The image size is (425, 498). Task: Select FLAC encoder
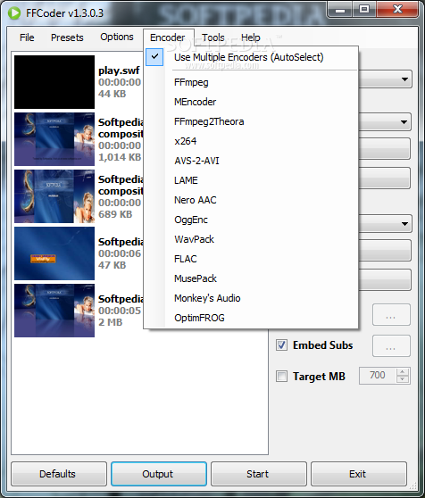[x=251, y=259]
